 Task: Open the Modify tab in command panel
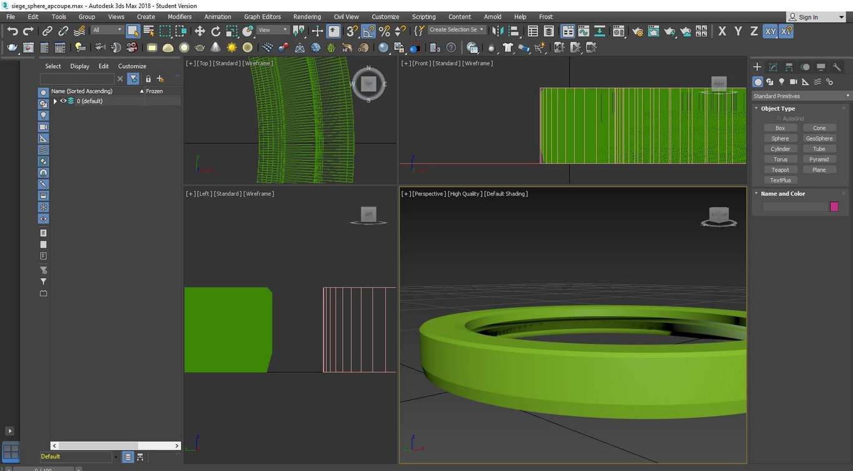[x=773, y=67]
